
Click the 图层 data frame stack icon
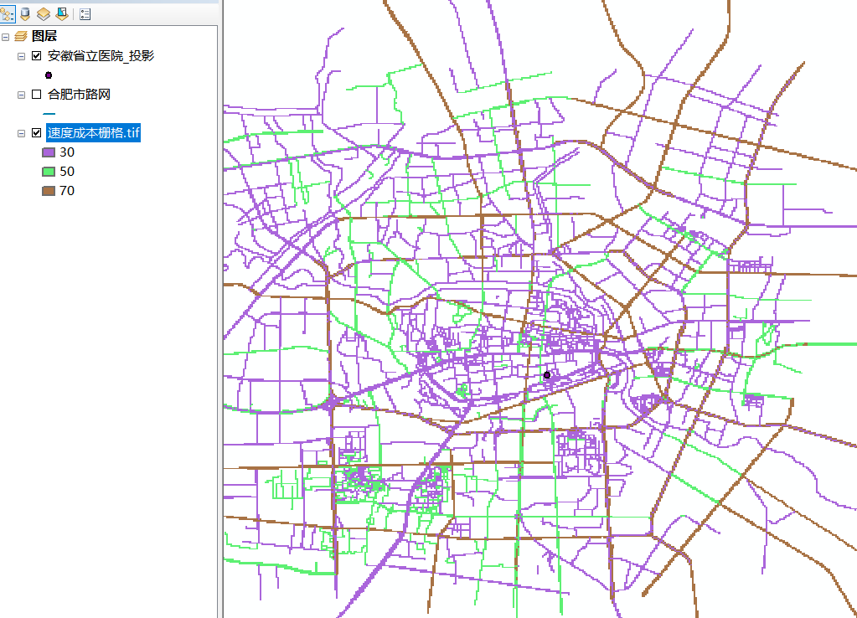pos(21,36)
